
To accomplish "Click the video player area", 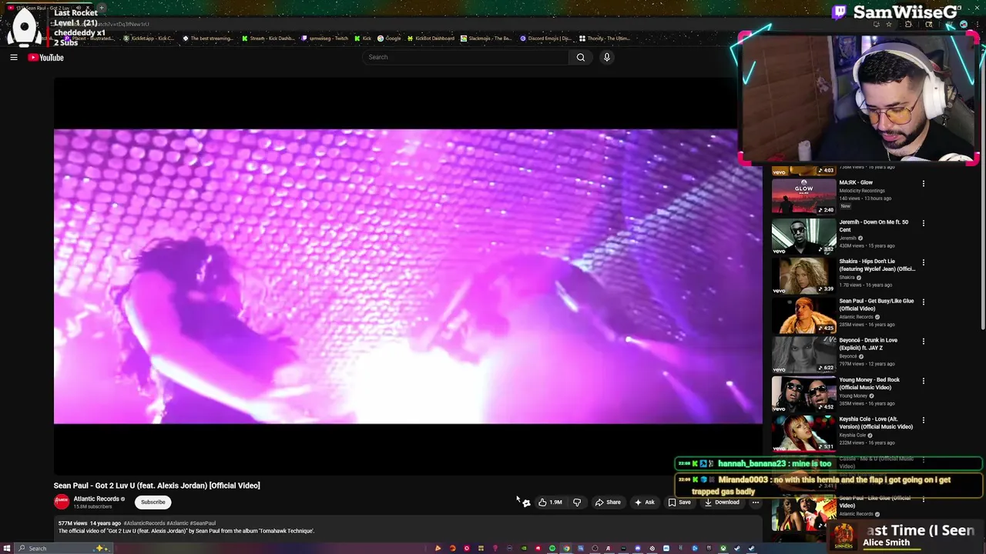I will coord(408,276).
